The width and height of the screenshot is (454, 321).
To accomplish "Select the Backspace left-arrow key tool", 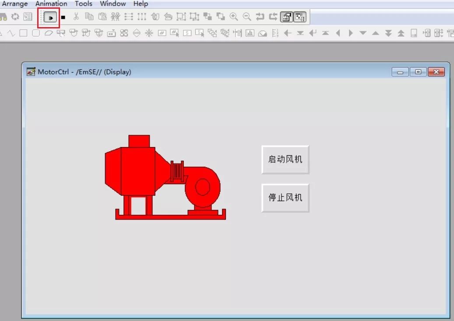I will [288, 33].
